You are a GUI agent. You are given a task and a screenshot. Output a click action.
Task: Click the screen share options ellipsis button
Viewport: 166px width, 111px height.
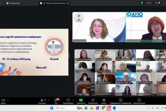coord(68,3)
